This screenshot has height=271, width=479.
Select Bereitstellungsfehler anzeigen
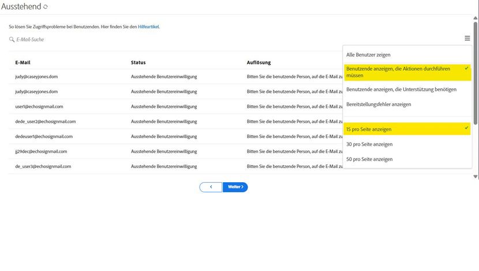[x=379, y=104]
